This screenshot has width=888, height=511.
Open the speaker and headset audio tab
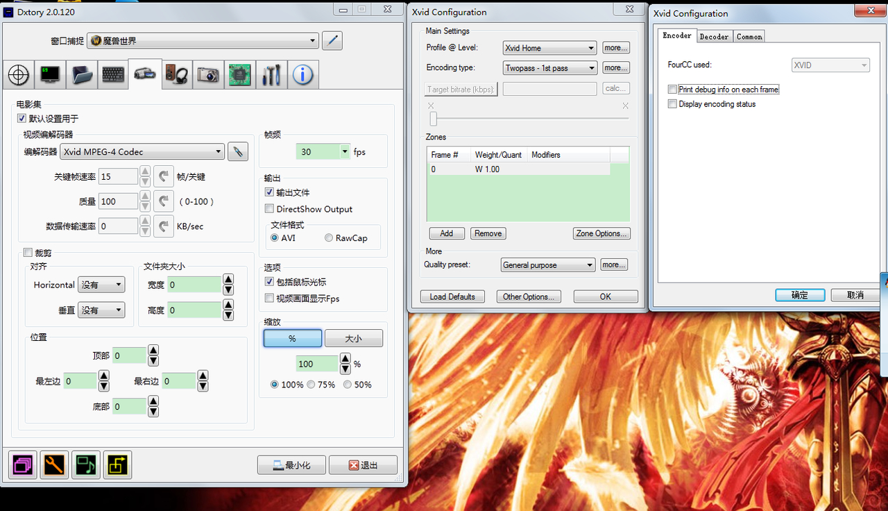pos(176,75)
